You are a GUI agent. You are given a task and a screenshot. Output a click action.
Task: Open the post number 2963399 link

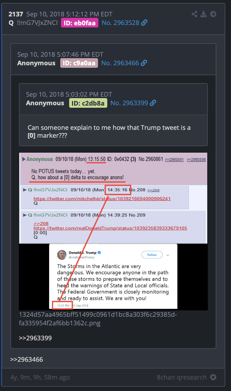[129, 103]
